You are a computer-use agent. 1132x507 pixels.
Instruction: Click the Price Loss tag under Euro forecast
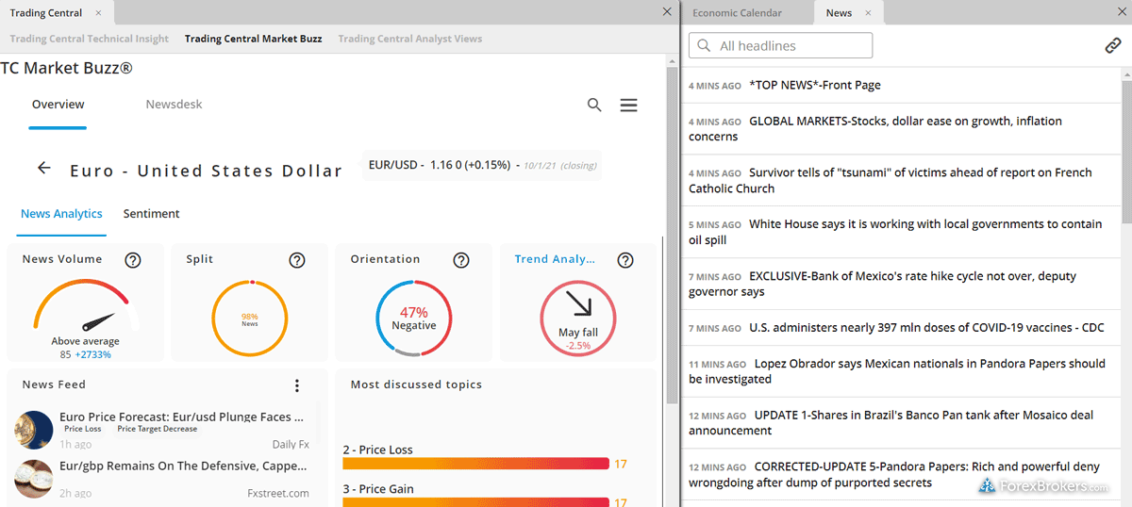point(83,429)
